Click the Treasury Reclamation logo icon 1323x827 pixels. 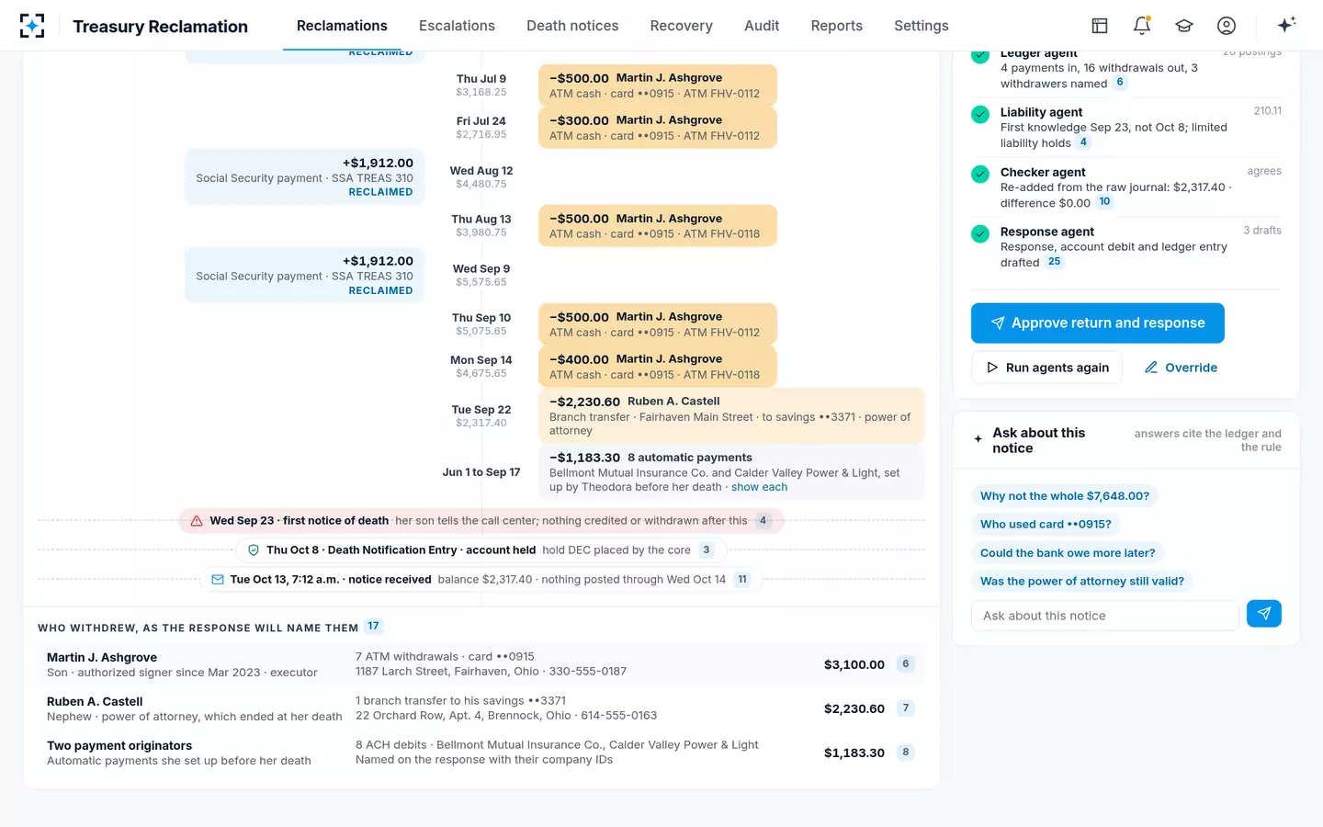coord(32,26)
